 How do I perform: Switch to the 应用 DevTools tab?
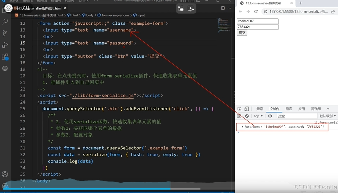click(301, 109)
